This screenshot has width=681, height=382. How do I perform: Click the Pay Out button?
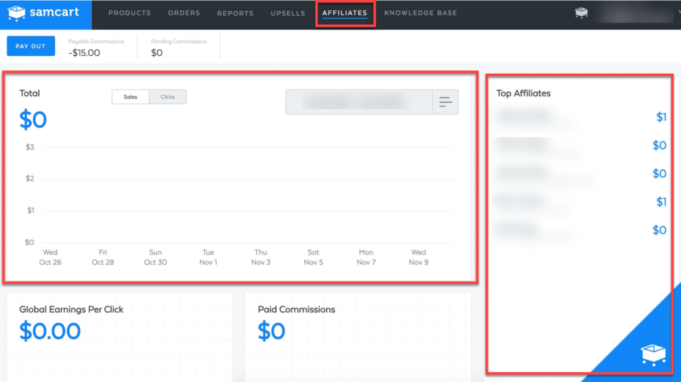point(31,46)
